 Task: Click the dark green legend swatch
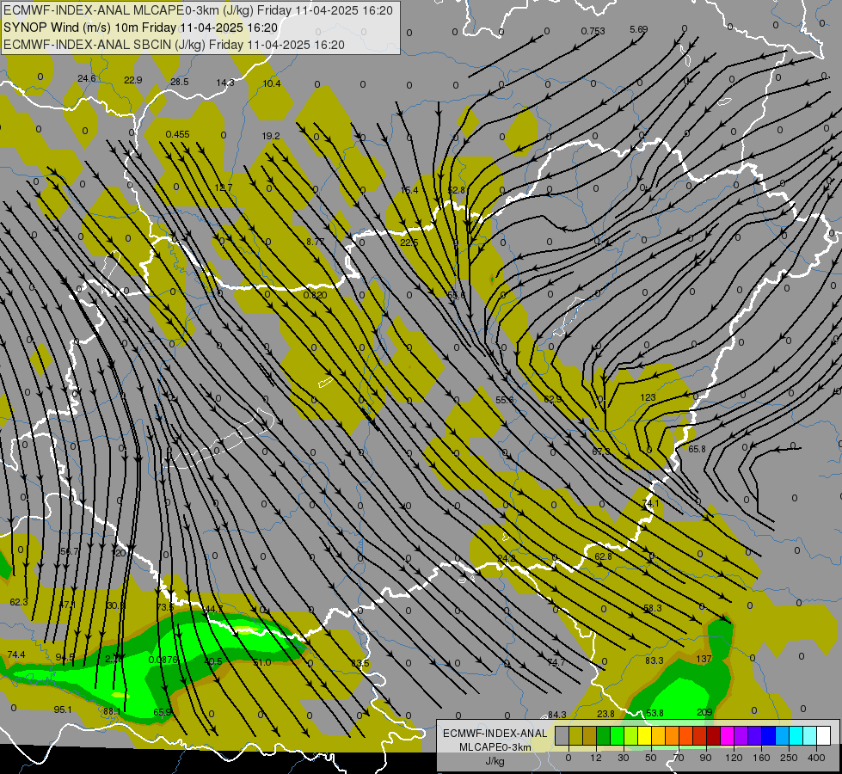(604, 736)
